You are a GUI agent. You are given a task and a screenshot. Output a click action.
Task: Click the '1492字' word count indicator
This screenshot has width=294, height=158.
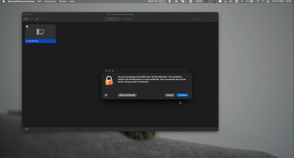click(199, 1)
